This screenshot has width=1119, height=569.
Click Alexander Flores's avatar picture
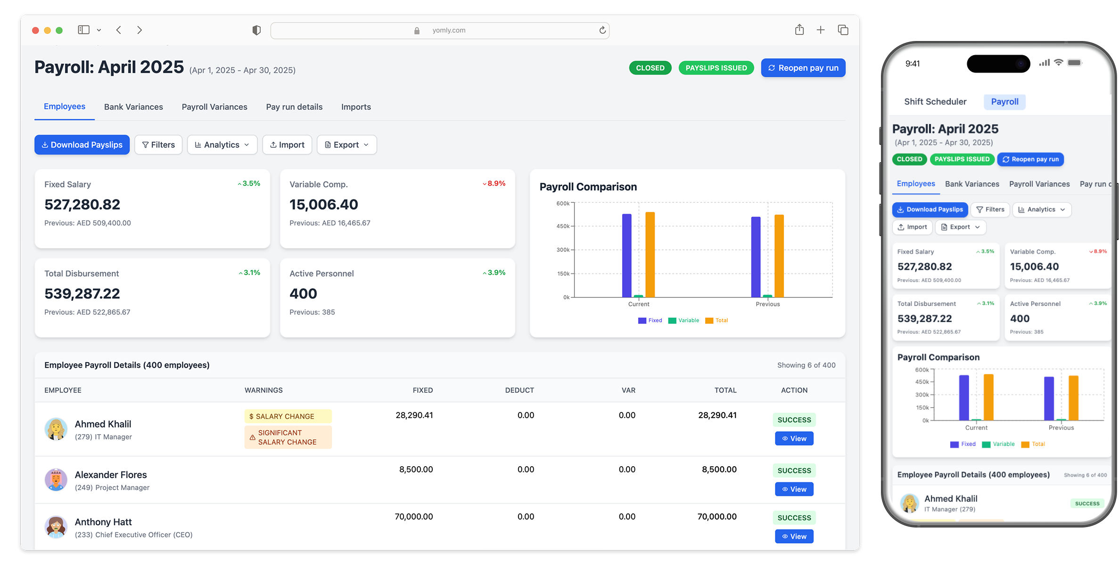coord(56,480)
